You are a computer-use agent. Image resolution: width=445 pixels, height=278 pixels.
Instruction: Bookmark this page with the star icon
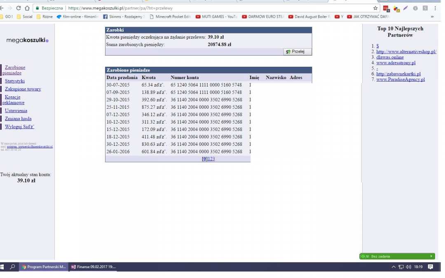click(375, 8)
